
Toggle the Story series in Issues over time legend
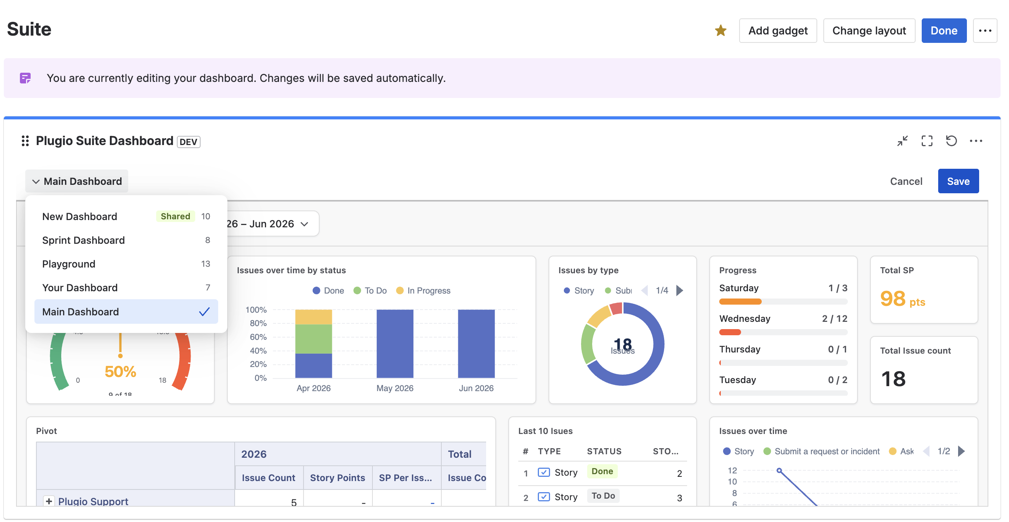[738, 451]
